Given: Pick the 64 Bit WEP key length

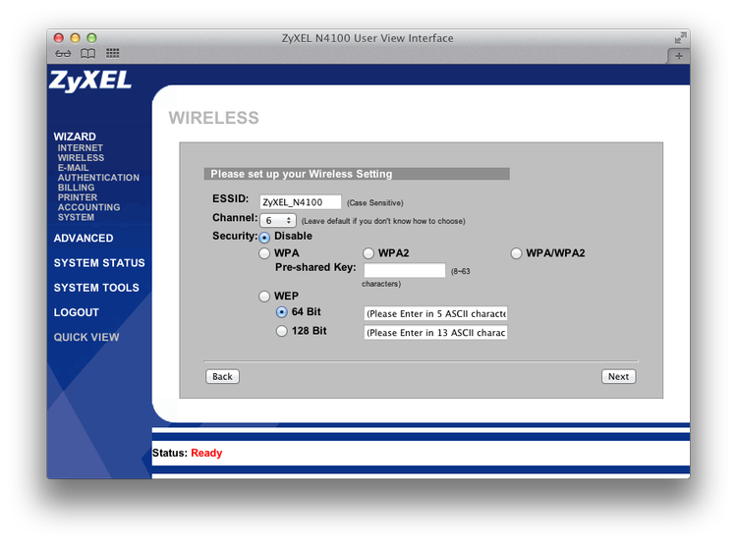Looking at the screenshot, I should tap(282, 312).
